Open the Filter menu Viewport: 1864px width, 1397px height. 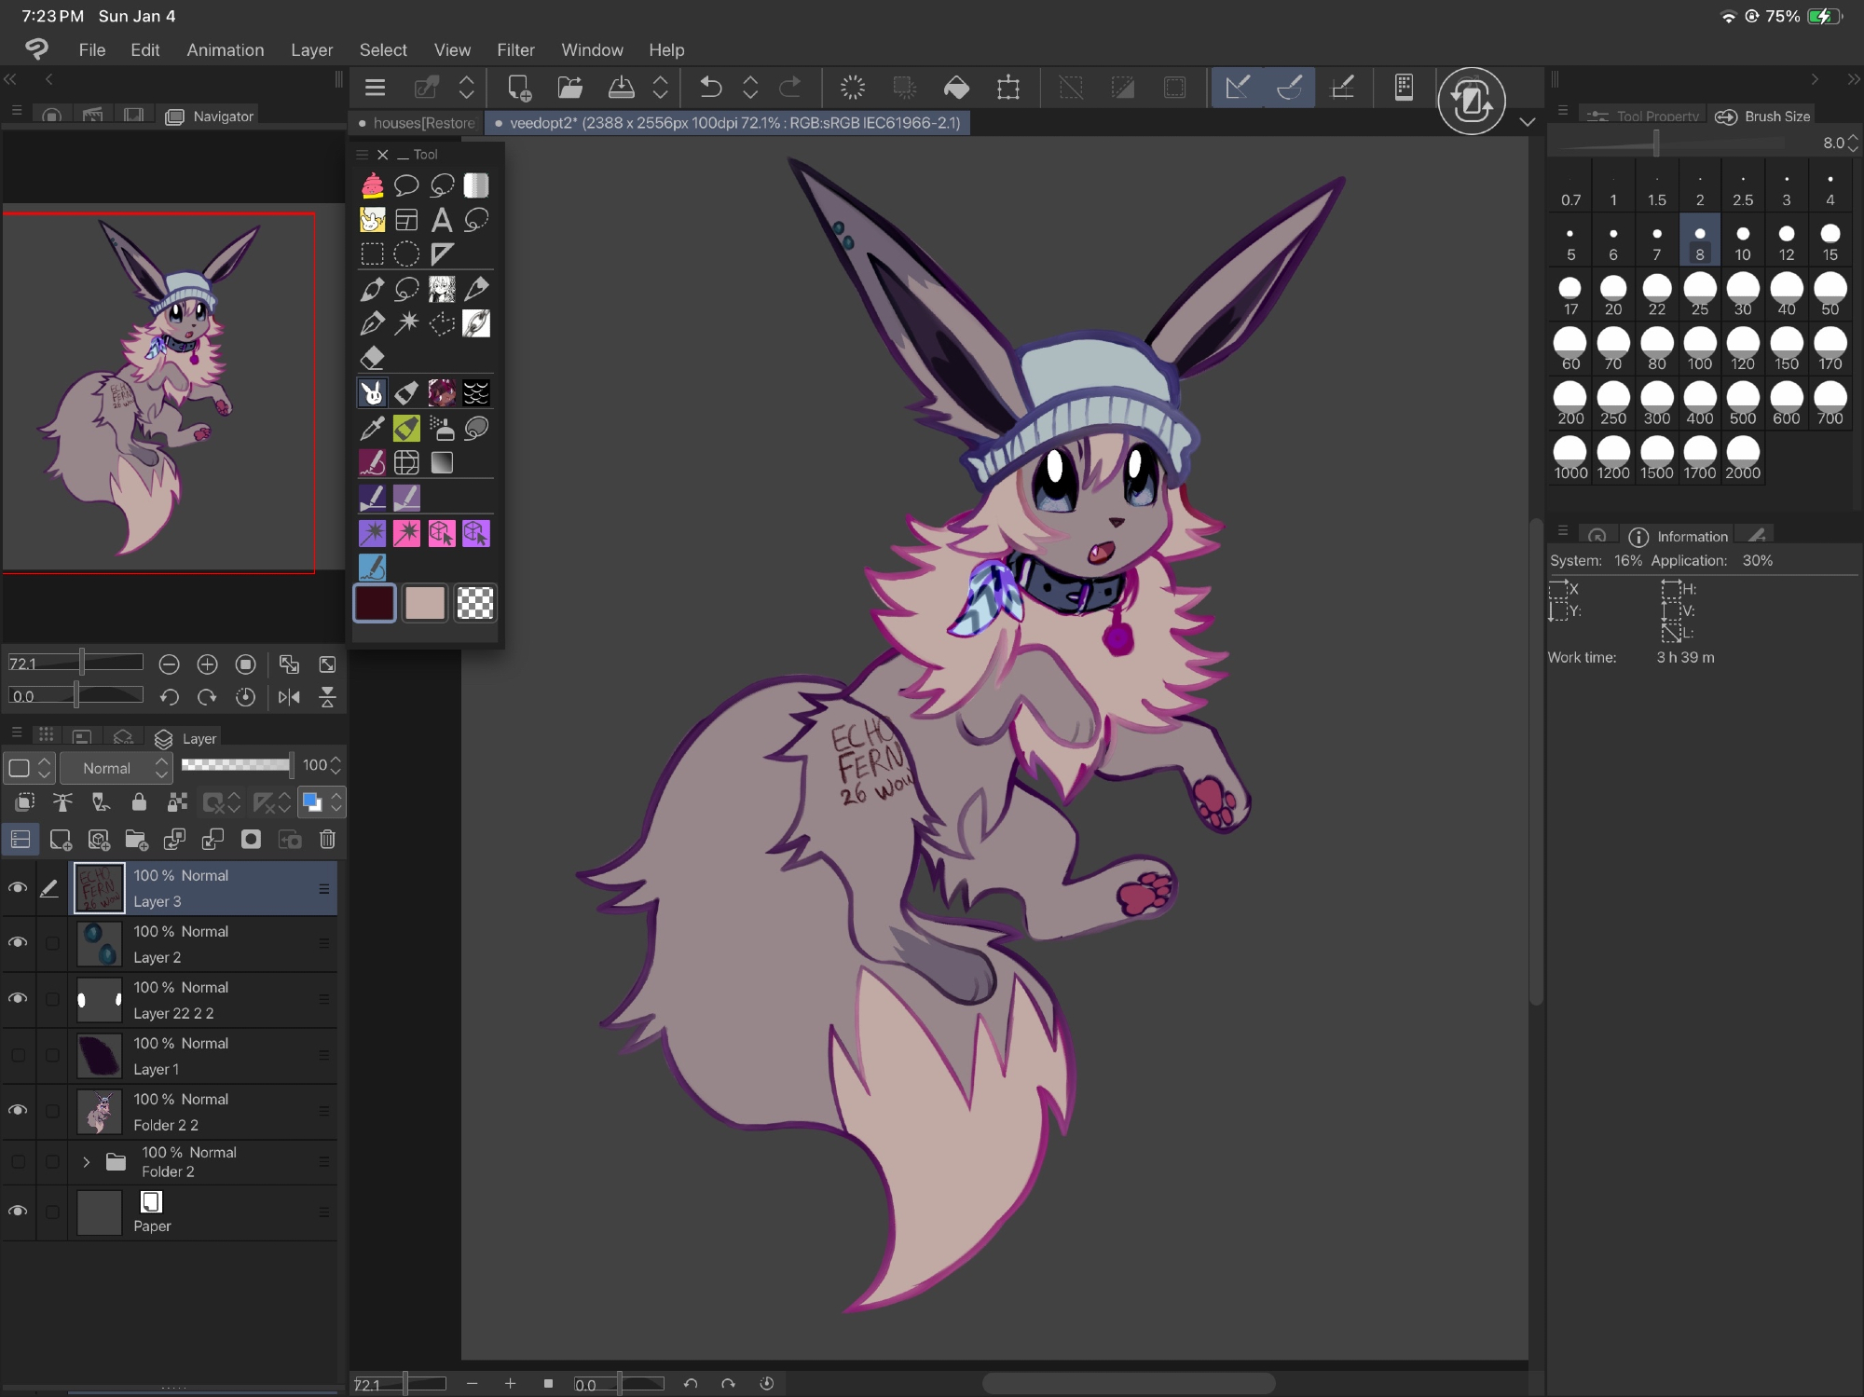point(514,50)
